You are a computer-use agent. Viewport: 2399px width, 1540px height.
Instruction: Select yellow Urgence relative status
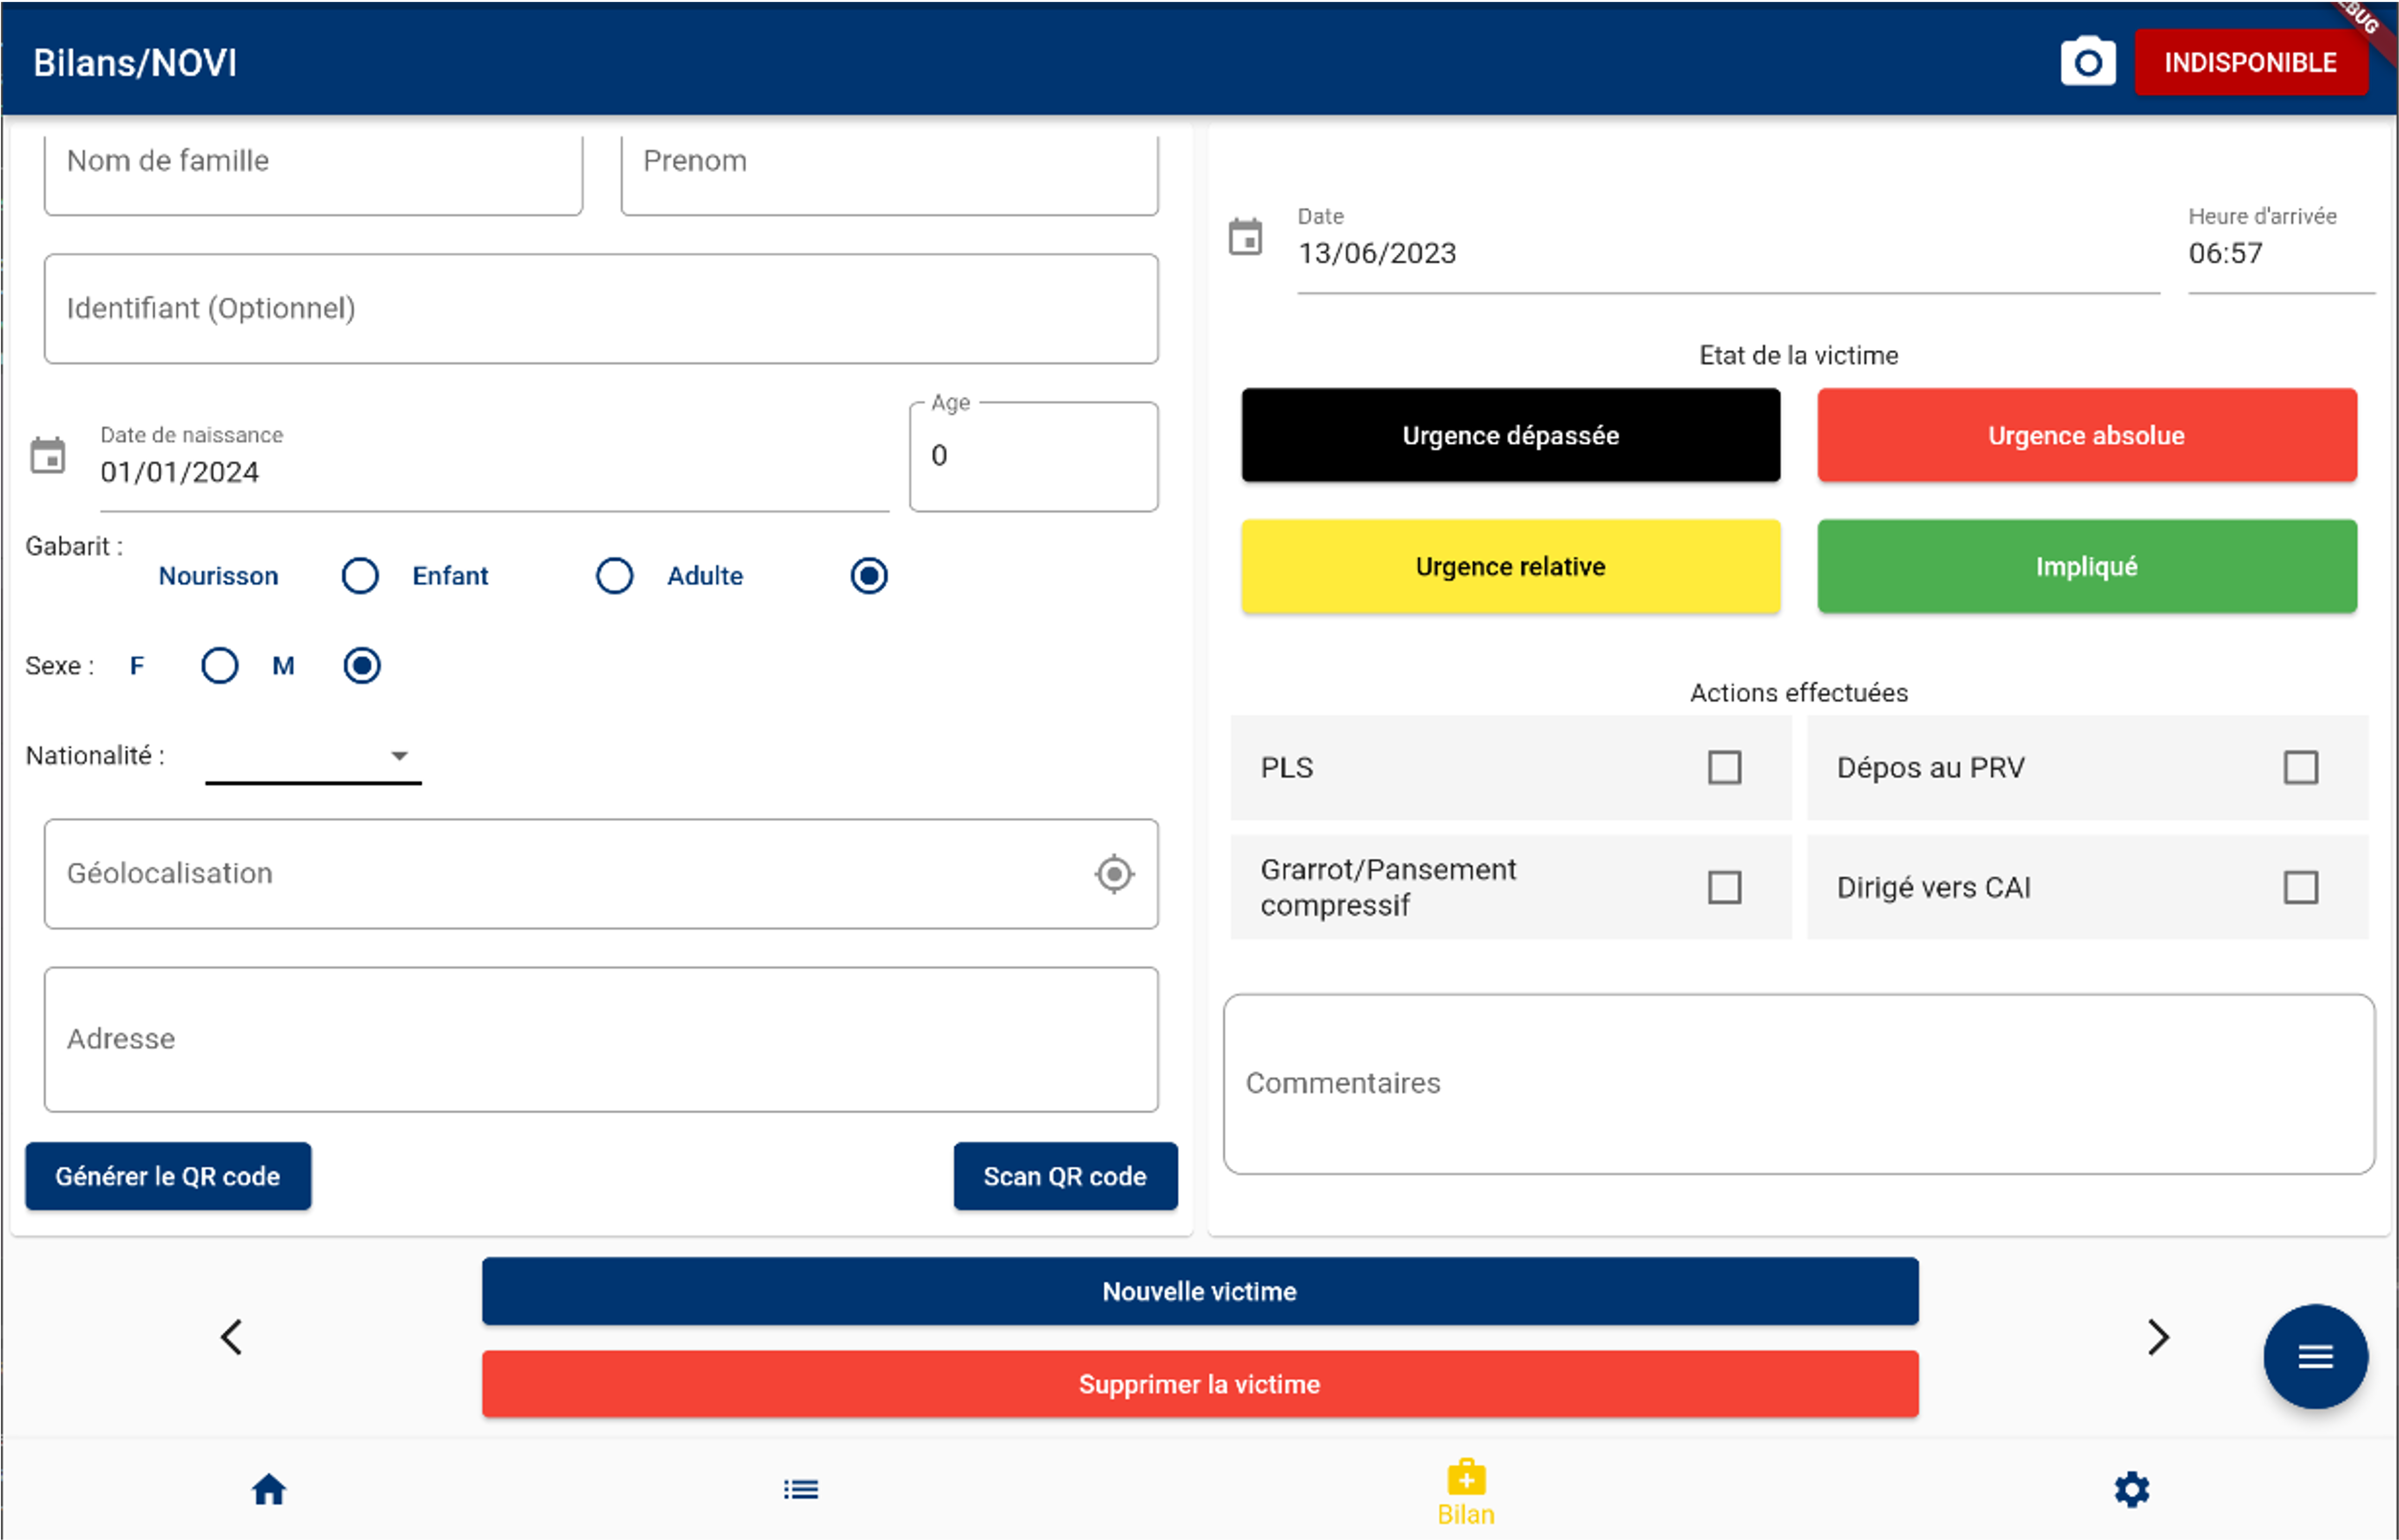1510,566
